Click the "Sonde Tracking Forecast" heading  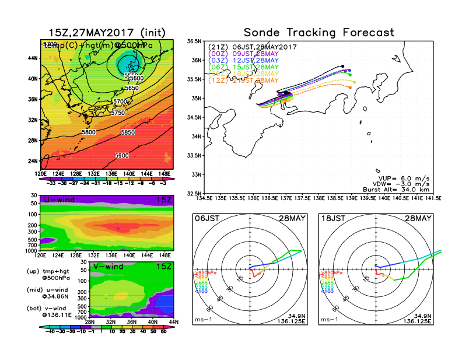[319, 32]
